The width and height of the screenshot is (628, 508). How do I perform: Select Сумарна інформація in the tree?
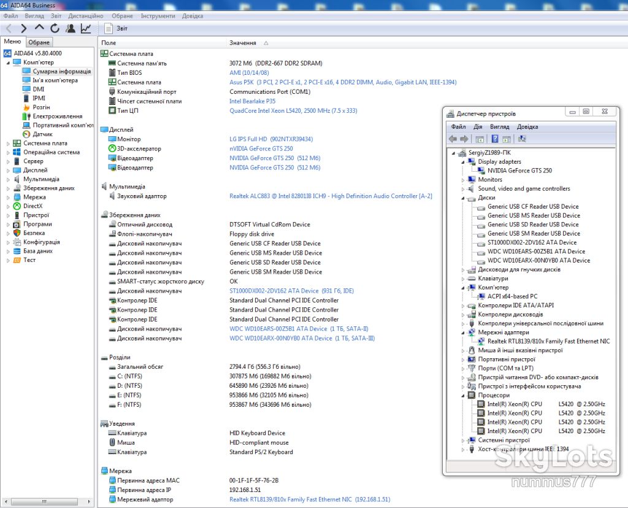click(62, 71)
